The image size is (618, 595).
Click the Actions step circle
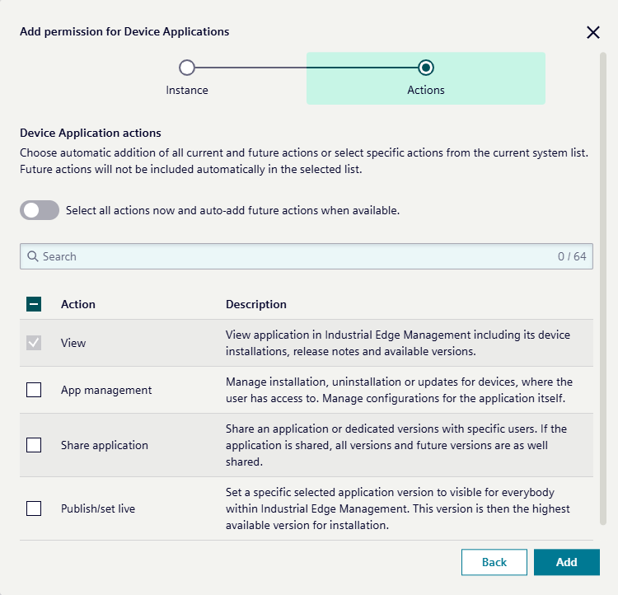[426, 68]
